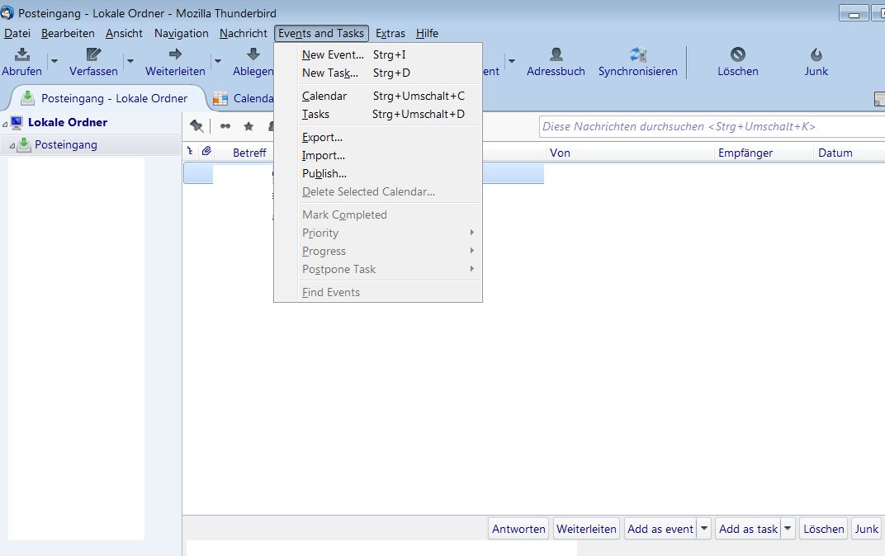Click the attachment paperclip column header
This screenshot has height=556, width=885.
click(x=206, y=152)
